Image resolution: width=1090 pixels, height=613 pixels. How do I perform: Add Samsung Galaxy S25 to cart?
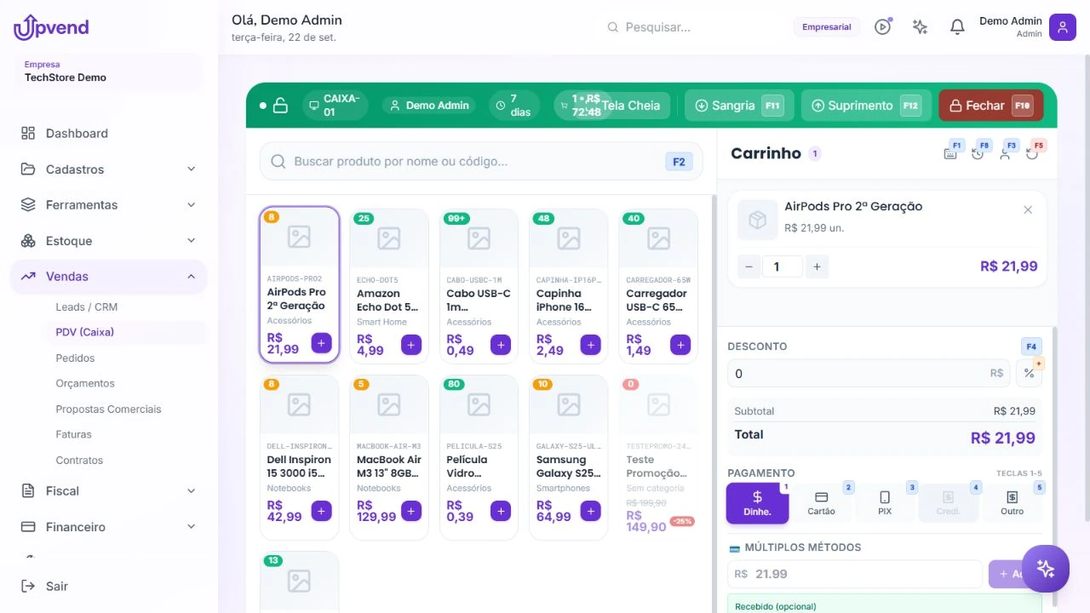click(x=591, y=511)
